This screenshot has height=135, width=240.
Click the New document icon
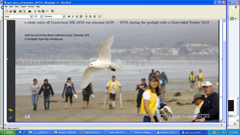coord(7,11)
